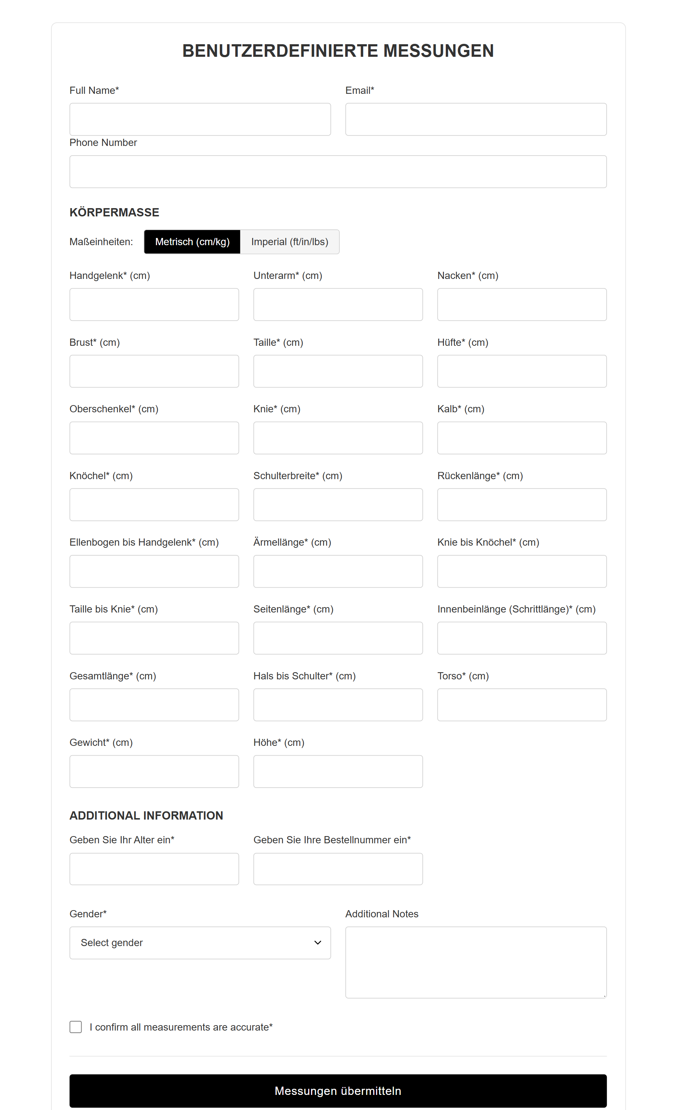Switch units to Metrisch (cm/kg)
This screenshot has width=676, height=1110.
pos(192,242)
